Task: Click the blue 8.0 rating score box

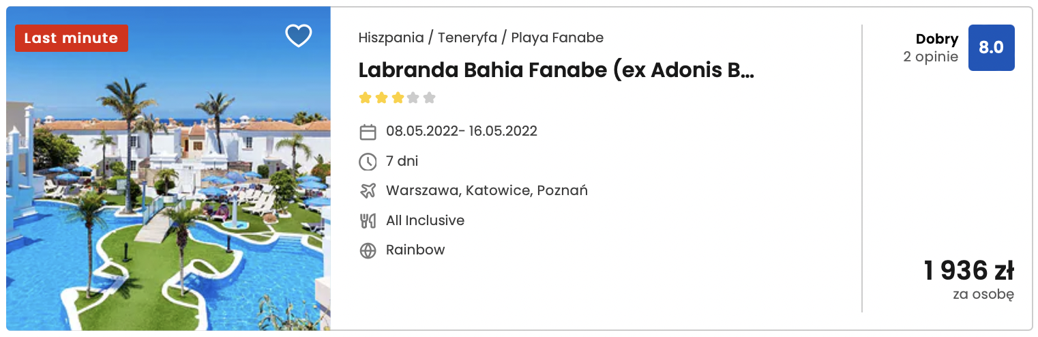Action: coord(991,48)
